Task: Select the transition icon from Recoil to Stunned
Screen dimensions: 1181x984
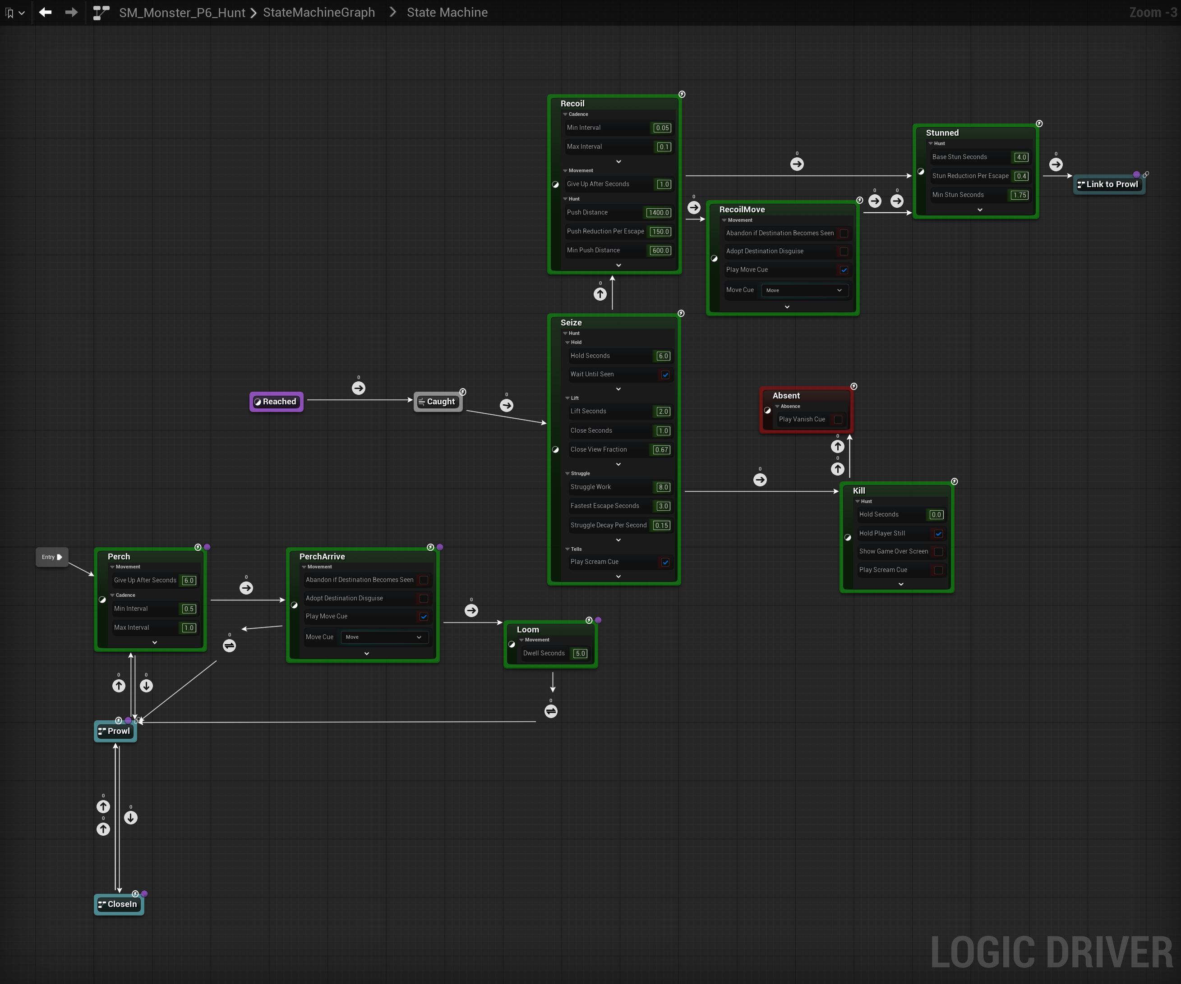Action: [x=797, y=164]
